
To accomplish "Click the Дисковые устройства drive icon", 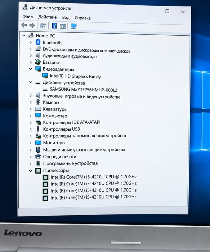I will pos(38,83).
